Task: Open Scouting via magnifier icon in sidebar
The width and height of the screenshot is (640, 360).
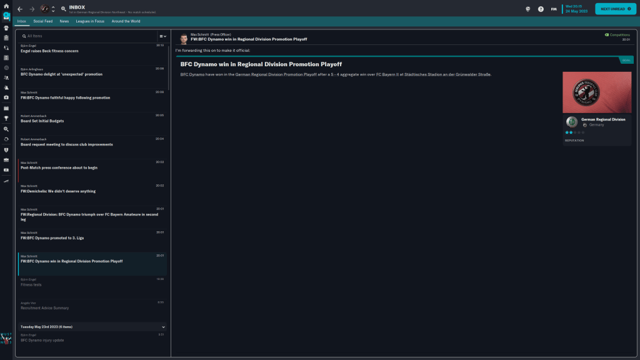Action: [x=6, y=129]
